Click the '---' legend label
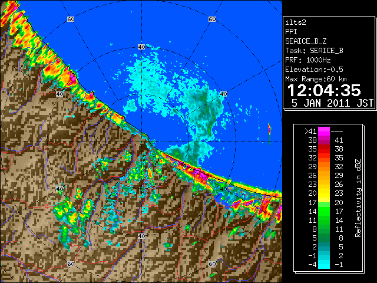Screen dimensions: 377x283 pos(337,131)
